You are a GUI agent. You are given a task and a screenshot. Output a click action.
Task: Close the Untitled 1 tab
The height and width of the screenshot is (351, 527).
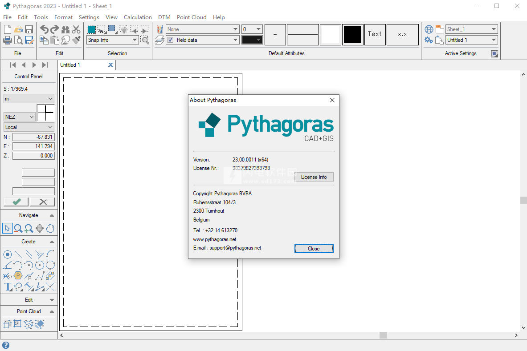click(x=110, y=65)
